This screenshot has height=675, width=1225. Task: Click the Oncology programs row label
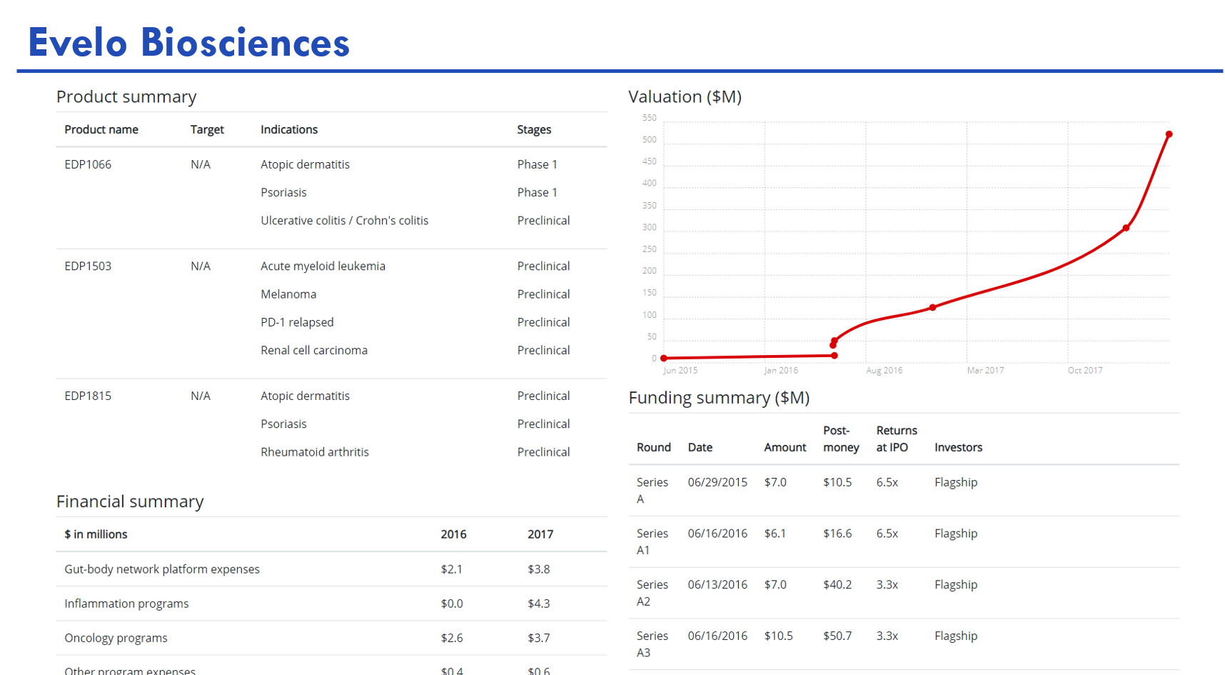click(x=116, y=638)
